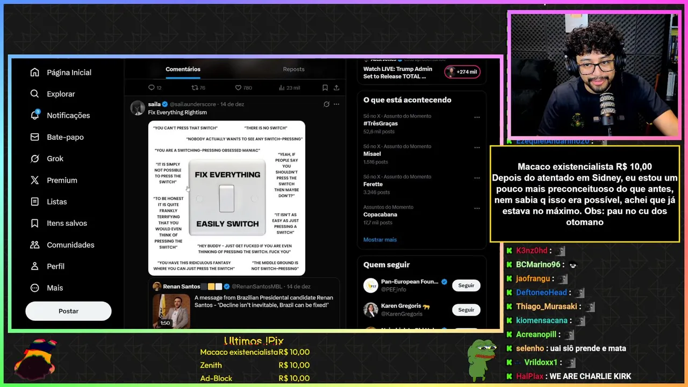Click chat username BCMarino96
Screen dimensions: 688x387
(x=538, y=265)
